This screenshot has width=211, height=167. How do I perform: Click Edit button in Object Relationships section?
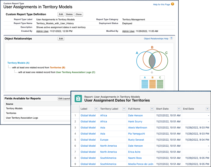coord(61,39)
